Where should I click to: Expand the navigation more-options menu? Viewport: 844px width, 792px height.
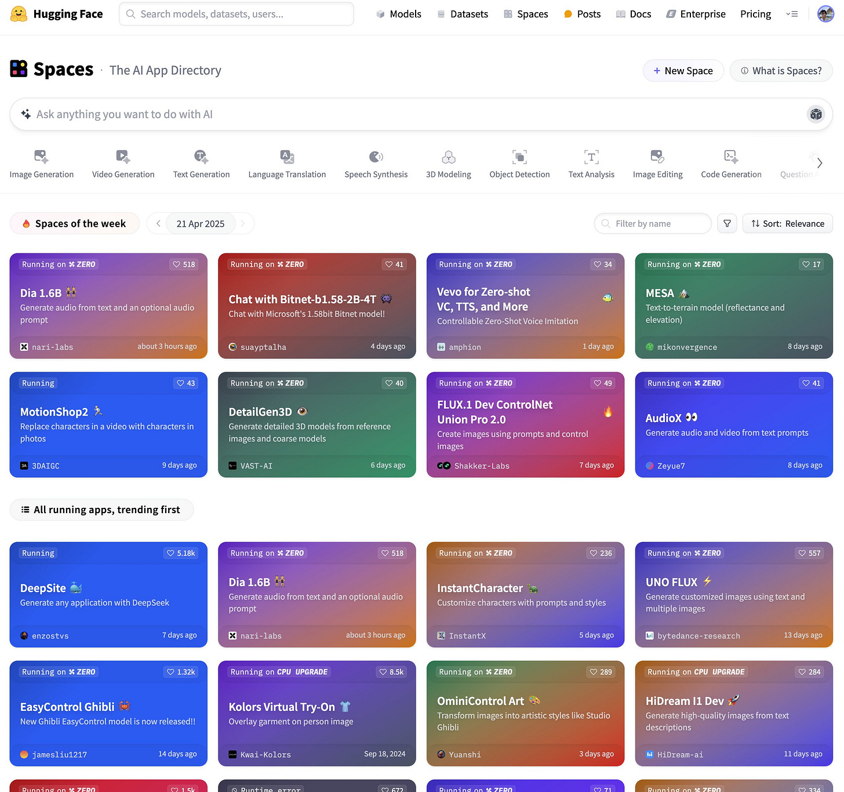(792, 14)
